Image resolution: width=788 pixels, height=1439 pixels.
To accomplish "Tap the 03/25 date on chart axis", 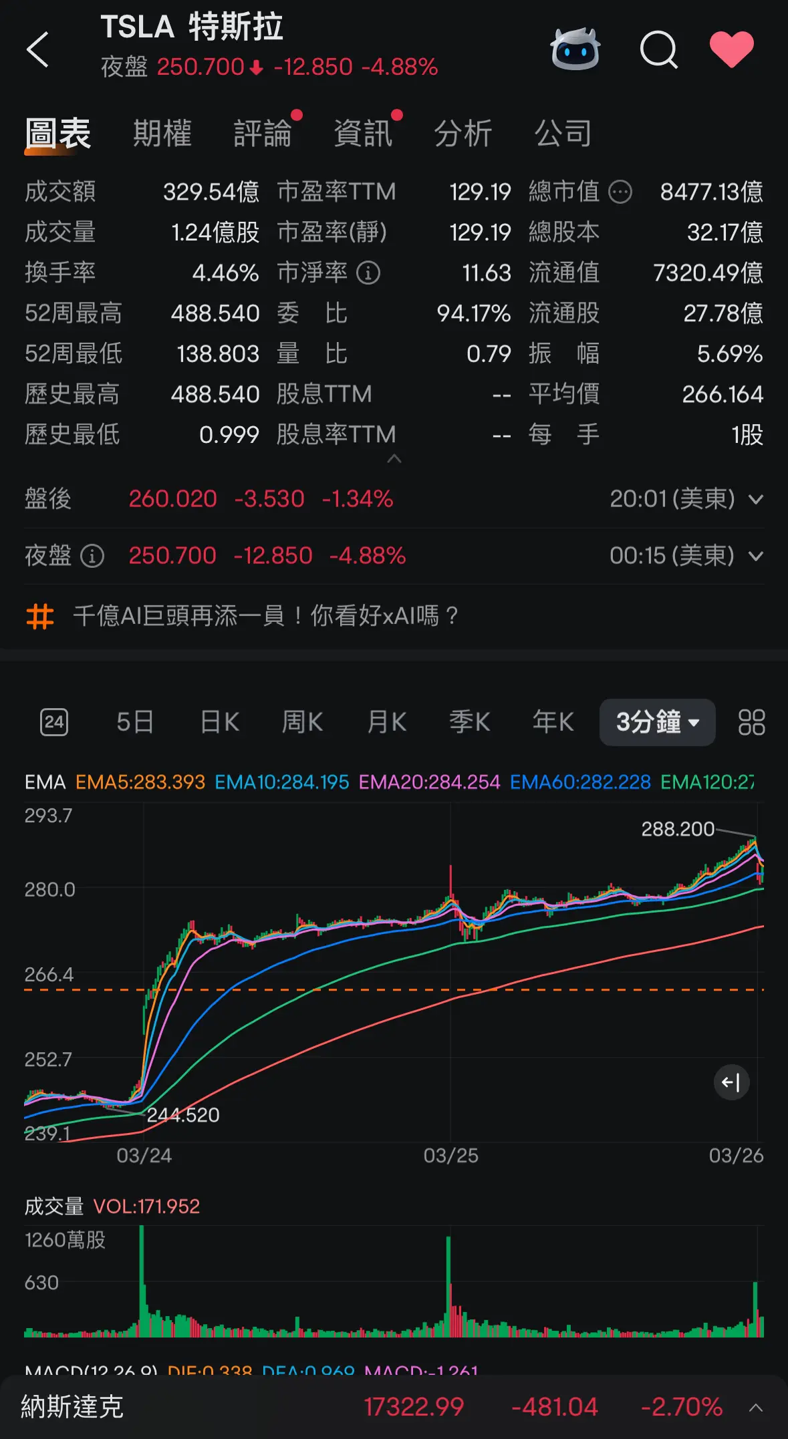I will (451, 1156).
